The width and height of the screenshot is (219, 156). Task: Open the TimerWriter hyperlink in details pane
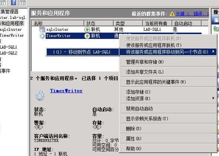[x=66, y=91]
